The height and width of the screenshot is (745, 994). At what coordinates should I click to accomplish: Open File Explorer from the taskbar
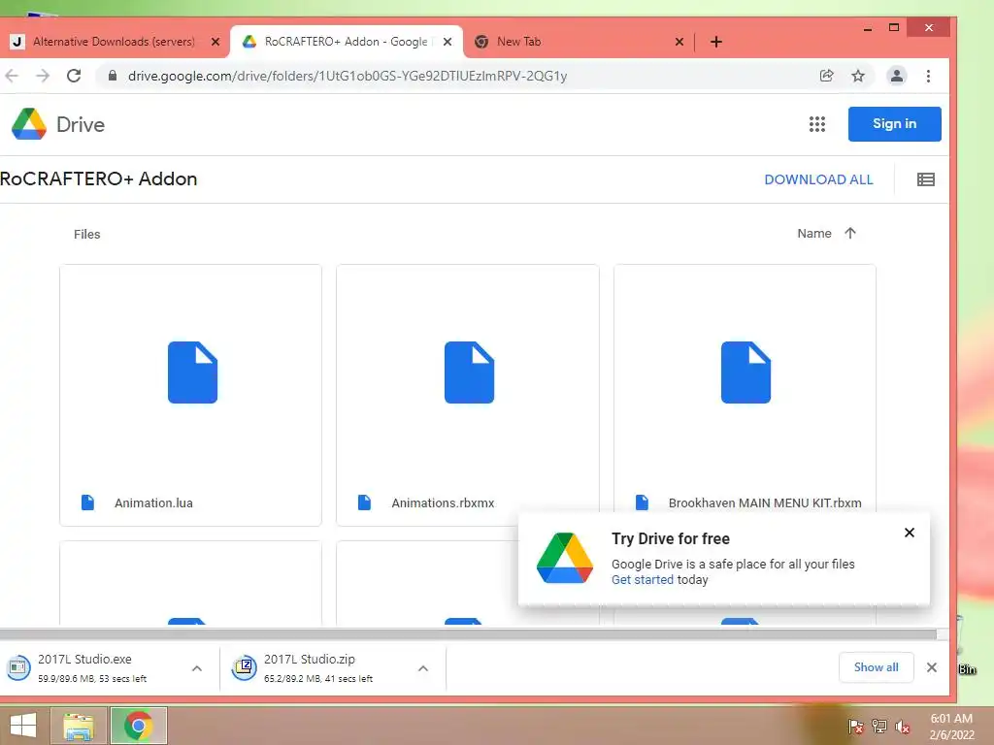79,727
